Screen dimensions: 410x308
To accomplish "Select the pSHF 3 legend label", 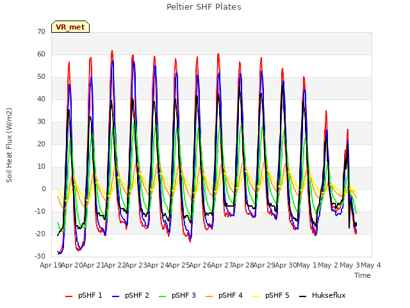I will point(184,295).
